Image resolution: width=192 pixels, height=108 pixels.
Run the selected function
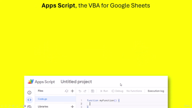104,91
